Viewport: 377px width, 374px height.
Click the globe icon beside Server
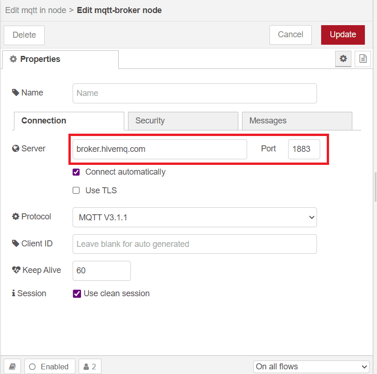(x=15, y=148)
